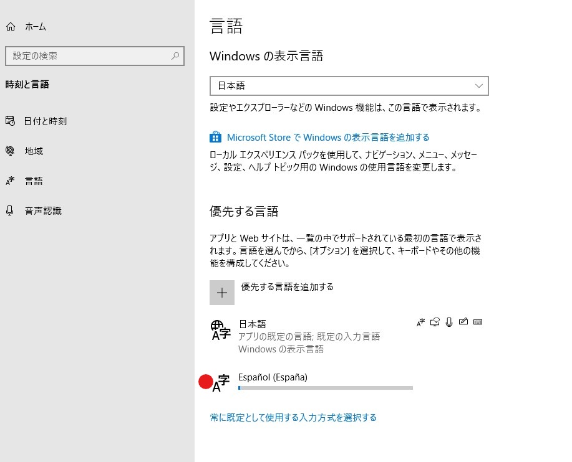572x462 pixels.
Task: Open 常に既定として使用する入力方式を選択する link
Action: 293,417
